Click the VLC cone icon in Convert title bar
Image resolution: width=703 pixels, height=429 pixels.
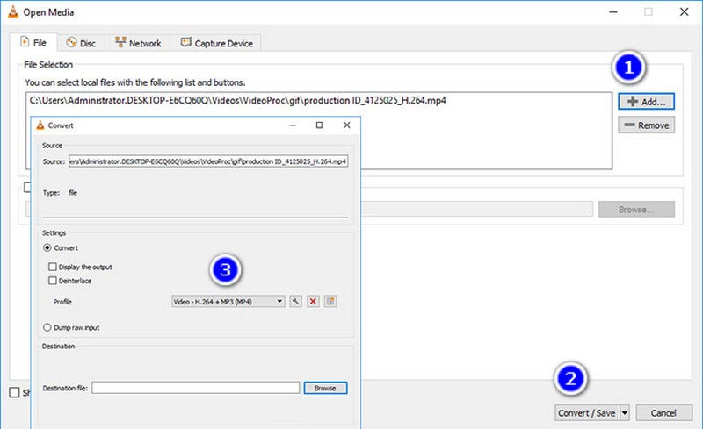pyautogui.click(x=40, y=125)
